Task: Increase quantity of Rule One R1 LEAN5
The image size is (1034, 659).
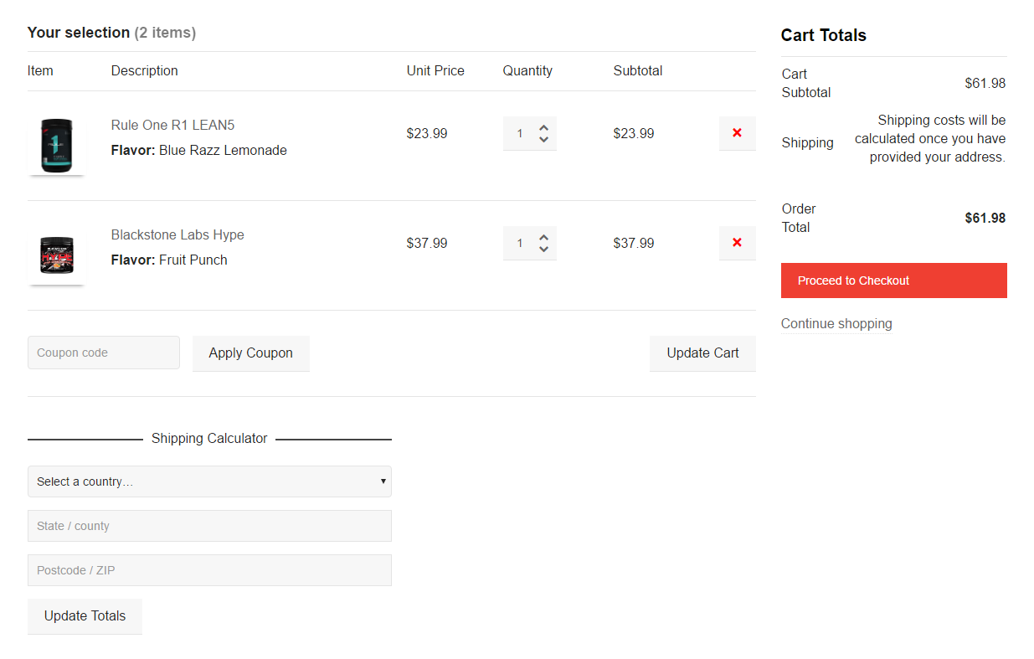Action: coord(543,128)
